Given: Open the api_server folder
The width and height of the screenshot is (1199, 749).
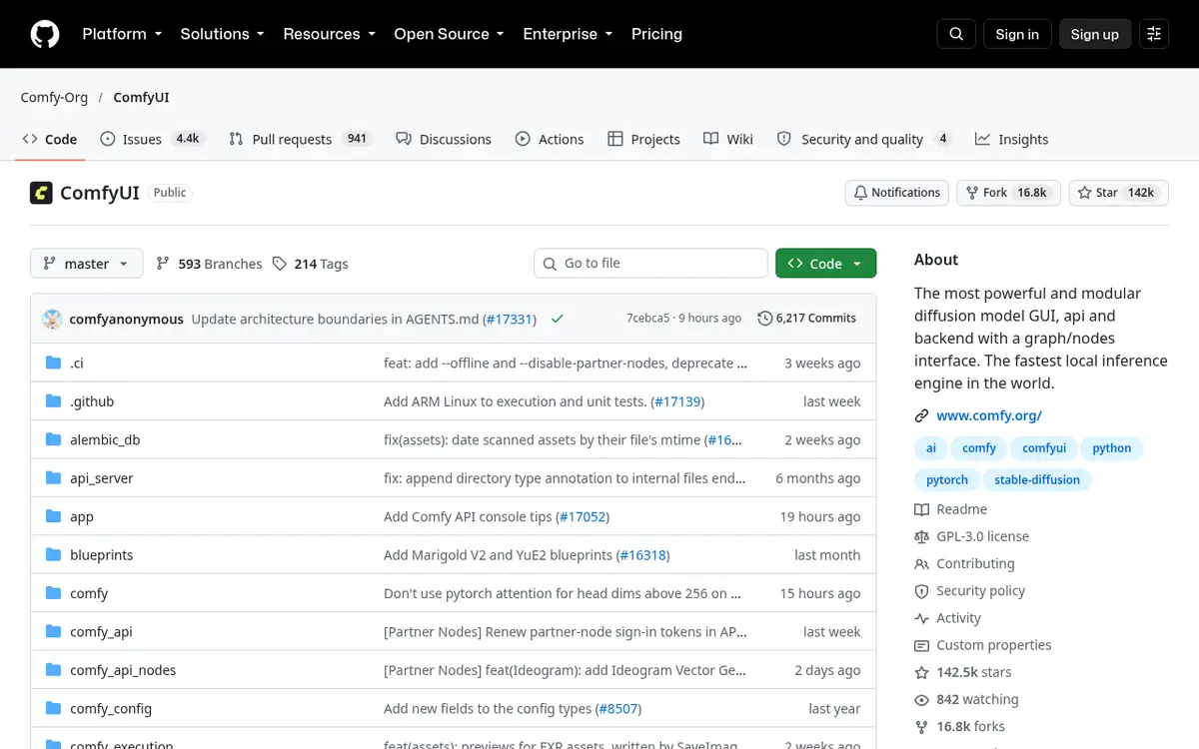Looking at the screenshot, I should point(102,478).
